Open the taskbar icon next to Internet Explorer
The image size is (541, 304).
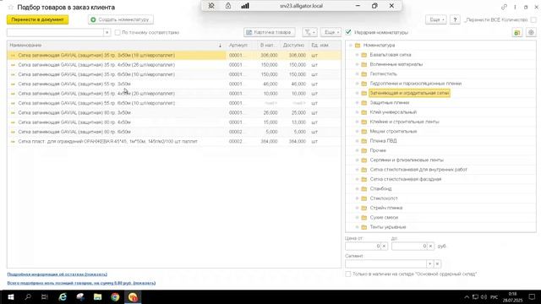click(80, 297)
